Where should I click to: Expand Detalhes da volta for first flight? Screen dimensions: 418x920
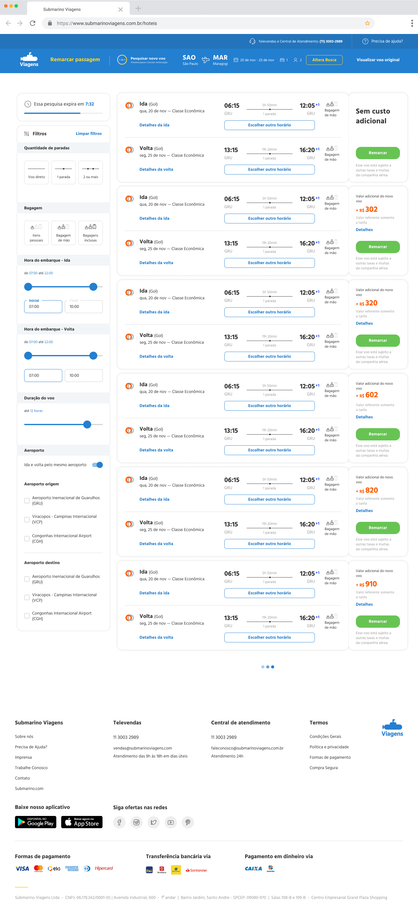pyautogui.click(x=156, y=169)
